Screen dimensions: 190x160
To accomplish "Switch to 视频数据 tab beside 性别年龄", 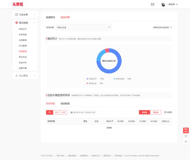I will (65, 103).
